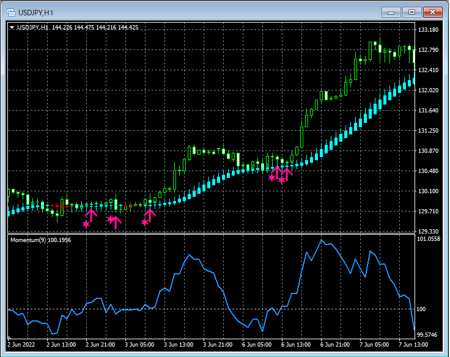Click the momentum line peak near 6 Jun 21:00
Image resolution: width=450 pixels, height=357 pixels.
(320, 240)
